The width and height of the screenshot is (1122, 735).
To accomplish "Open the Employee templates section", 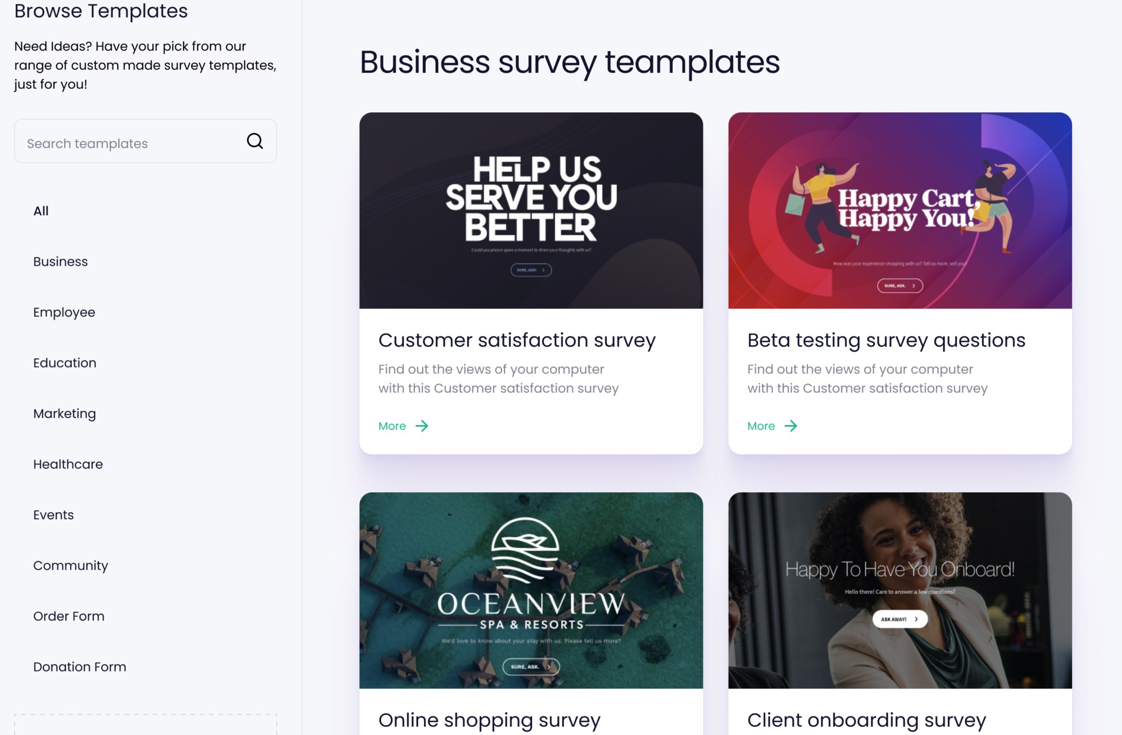I will [x=64, y=312].
